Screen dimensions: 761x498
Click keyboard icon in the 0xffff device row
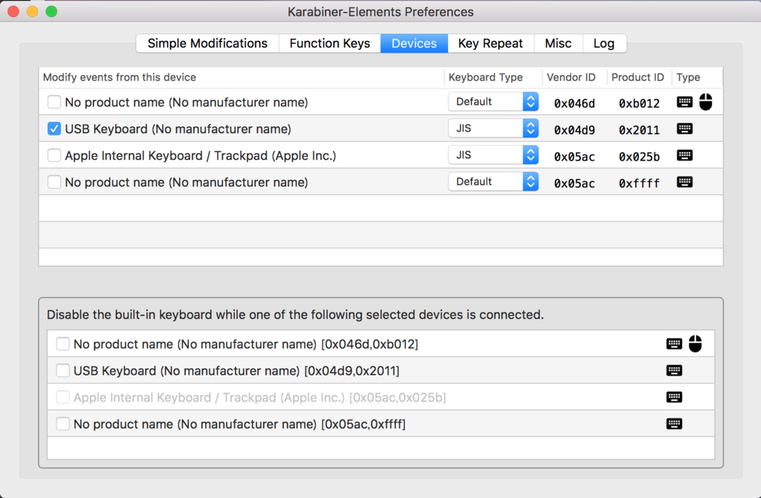click(x=684, y=182)
